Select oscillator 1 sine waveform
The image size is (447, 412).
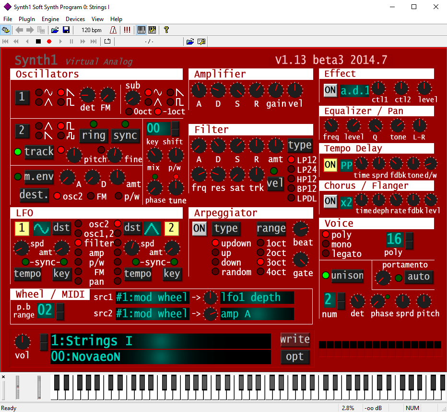(x=39, y=92)
